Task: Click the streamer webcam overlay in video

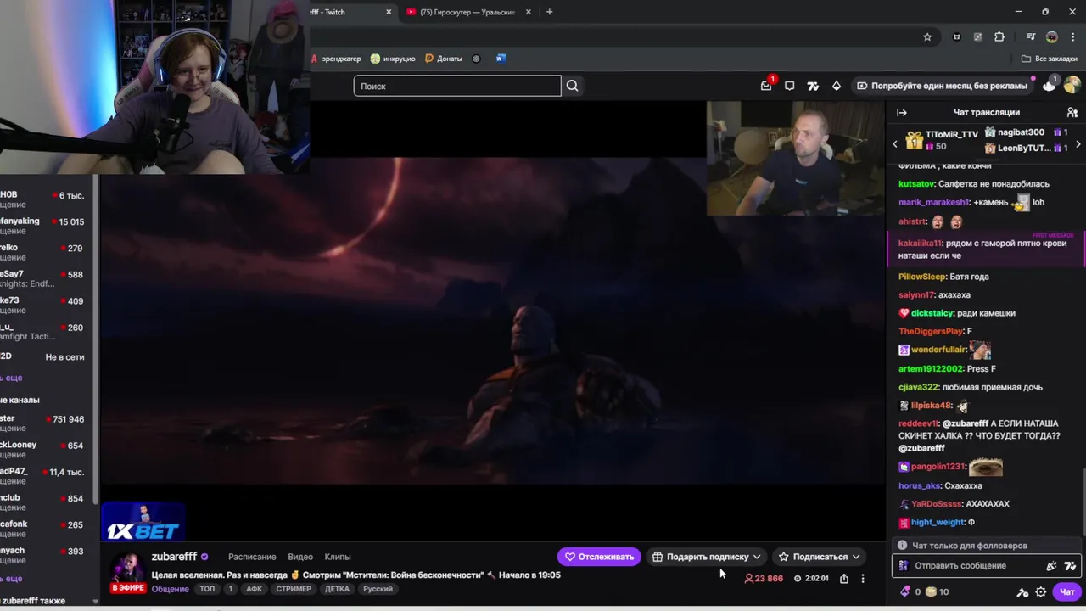Action: tap(796, 158)
